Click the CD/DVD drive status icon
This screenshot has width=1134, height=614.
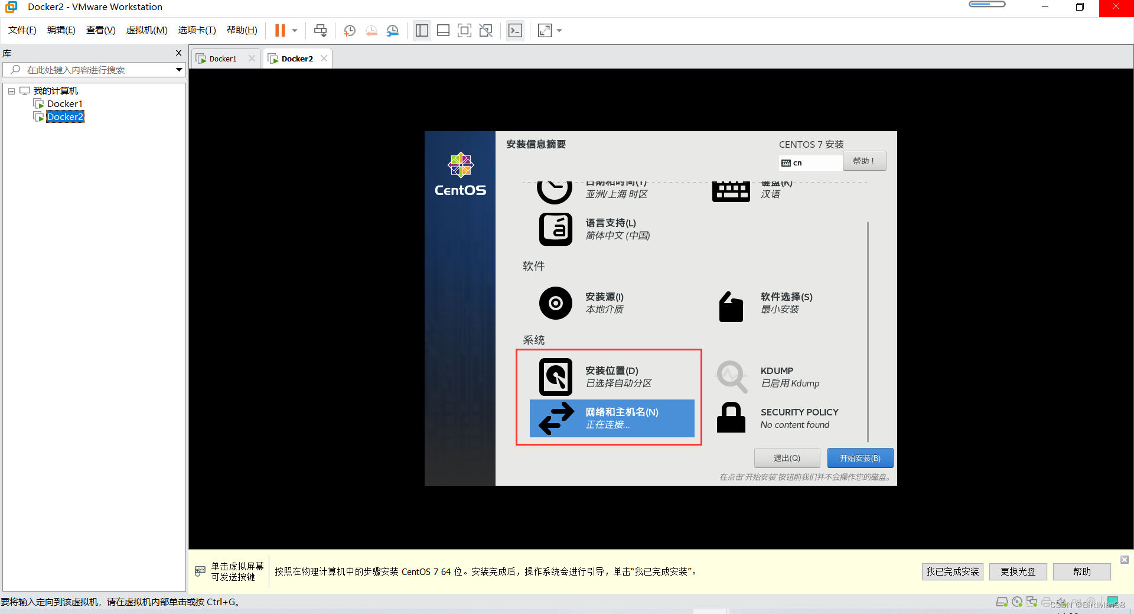pos(1017,602)
